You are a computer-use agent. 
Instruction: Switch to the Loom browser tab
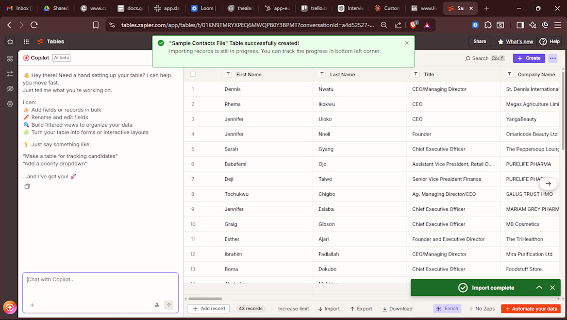203,8
